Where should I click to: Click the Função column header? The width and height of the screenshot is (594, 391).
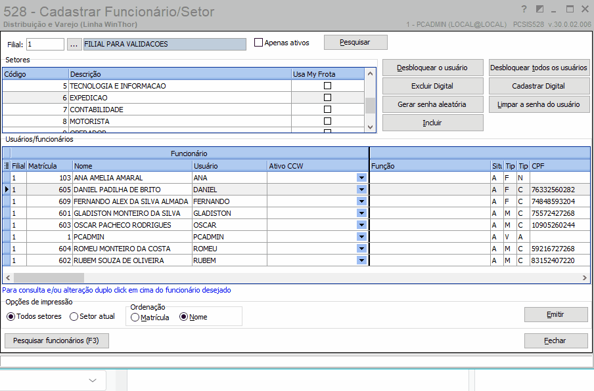[x=430, y=165]
